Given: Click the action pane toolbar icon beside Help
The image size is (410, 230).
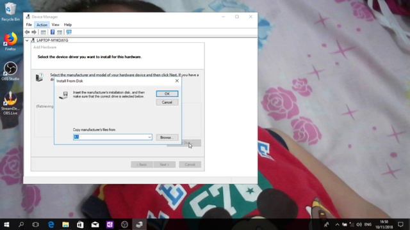Looking at the screenshot, I should [60, 32].
